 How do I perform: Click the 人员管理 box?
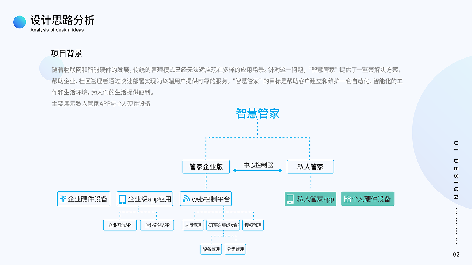pyautogui.click(x=193, y=225)
